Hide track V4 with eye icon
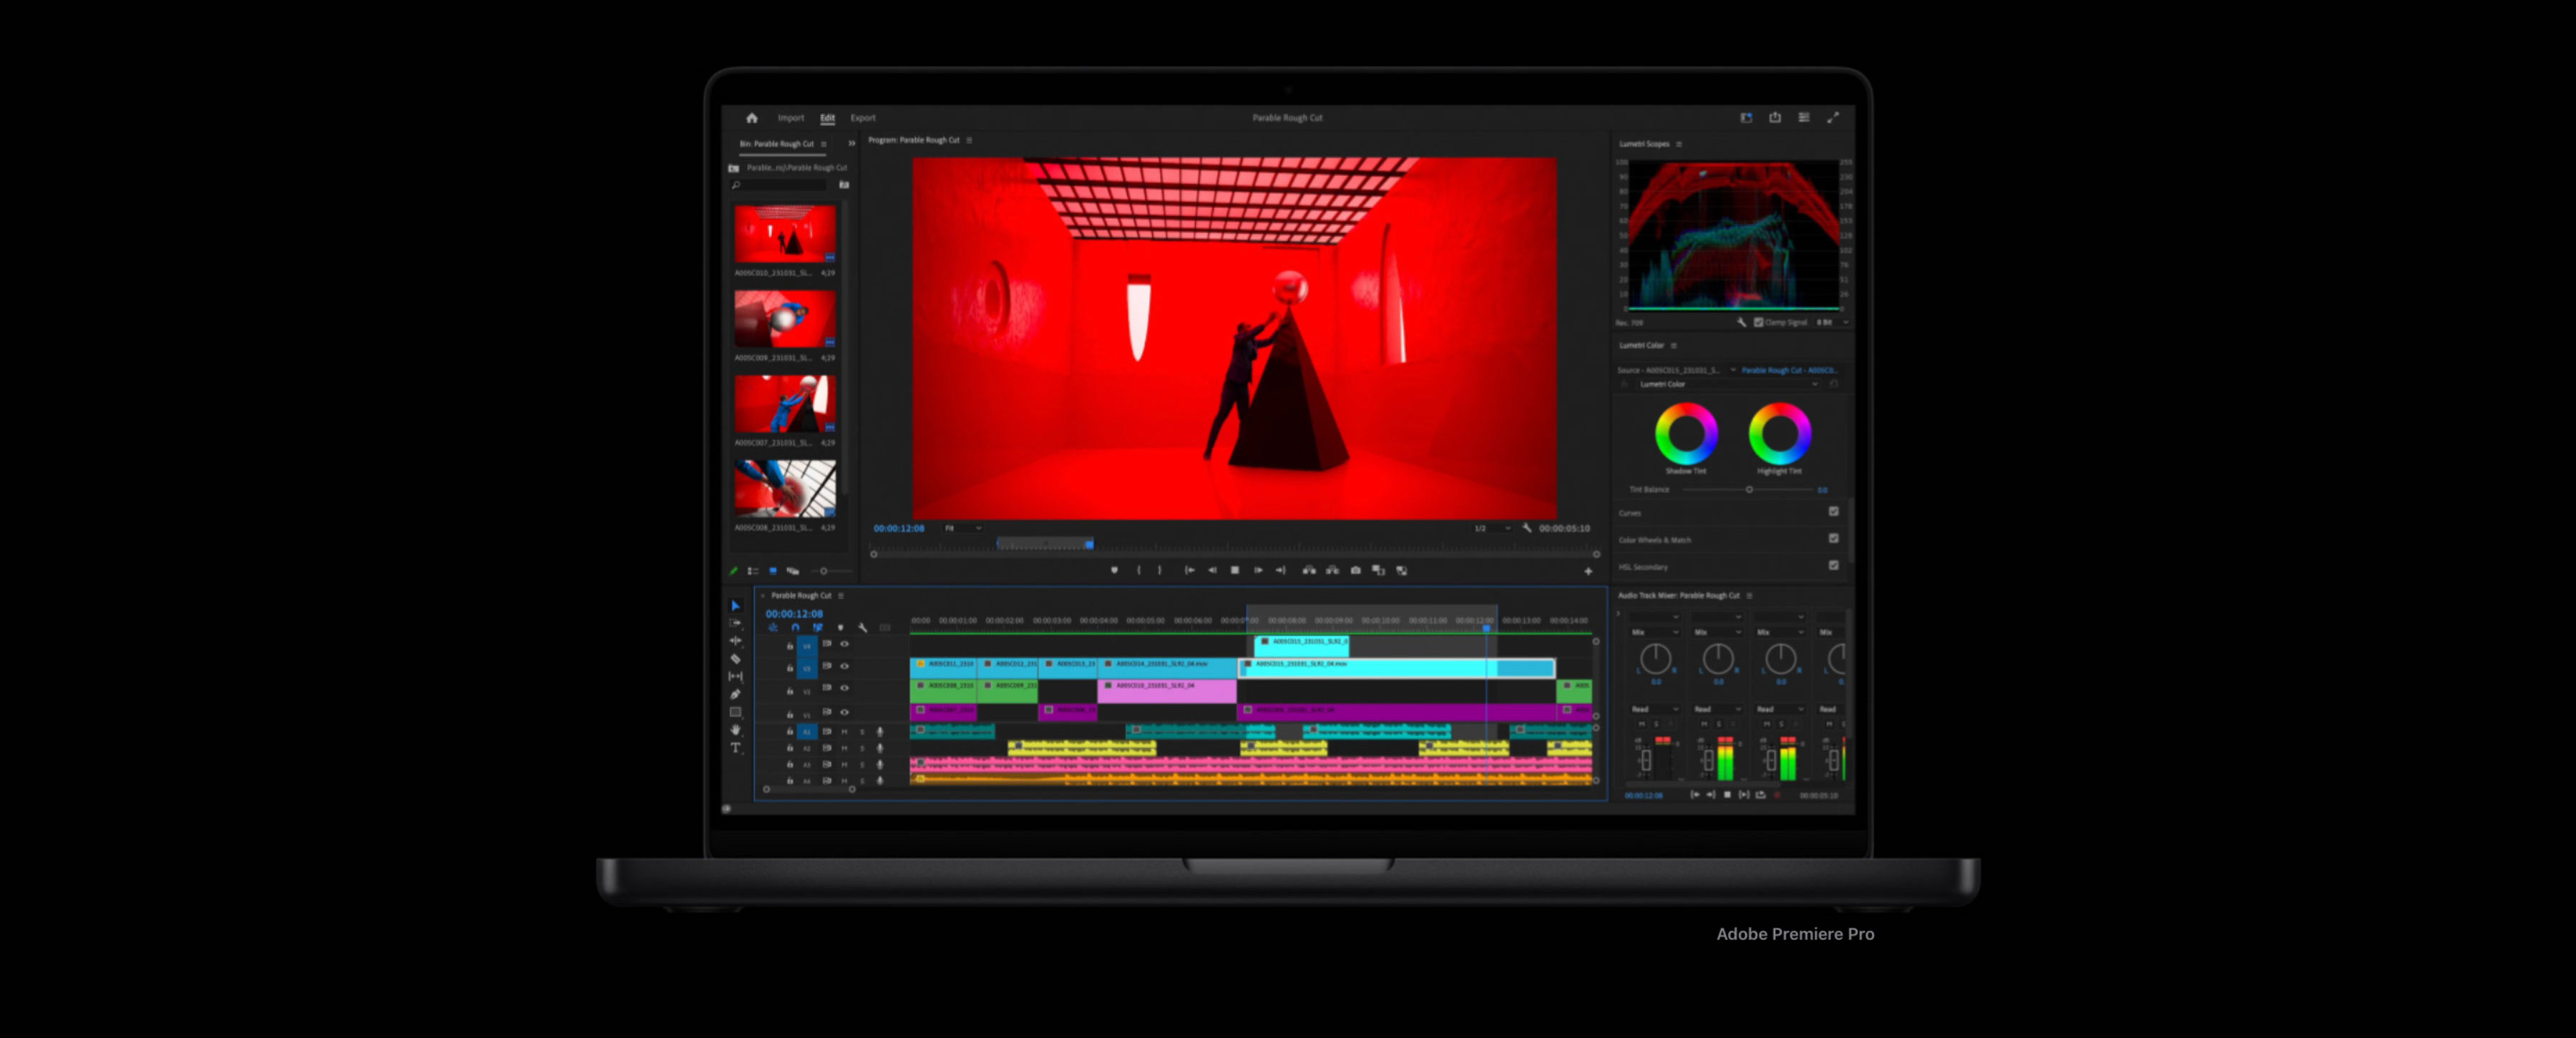Screen dimensions: 2576x1038 [845, 644]
